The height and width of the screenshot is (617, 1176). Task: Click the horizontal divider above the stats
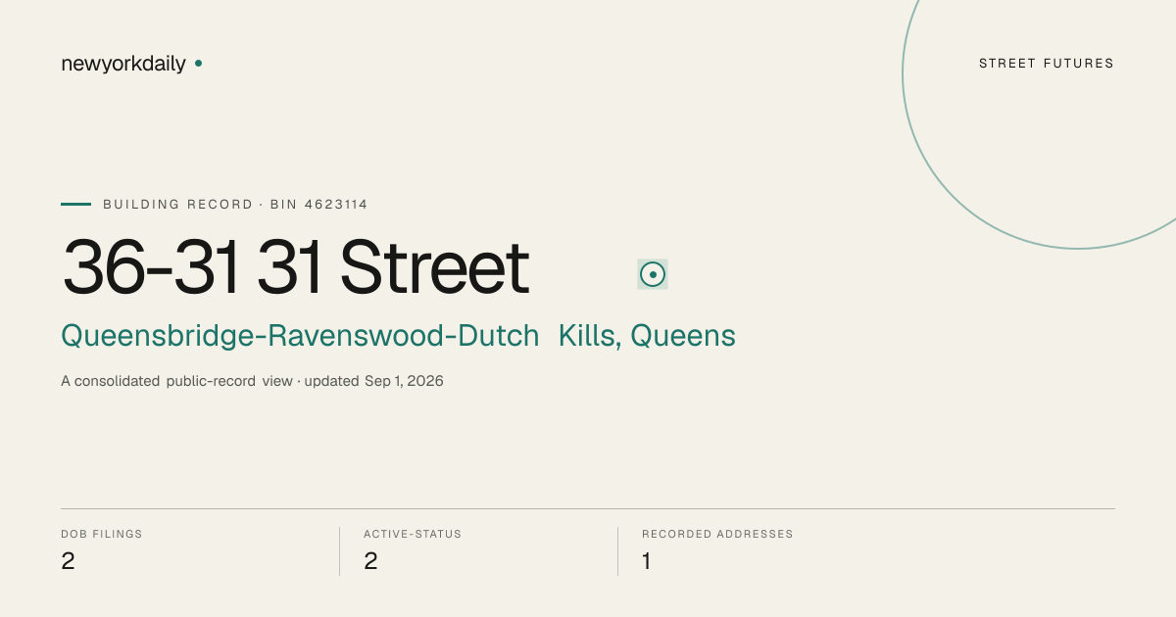pos(588,508)
